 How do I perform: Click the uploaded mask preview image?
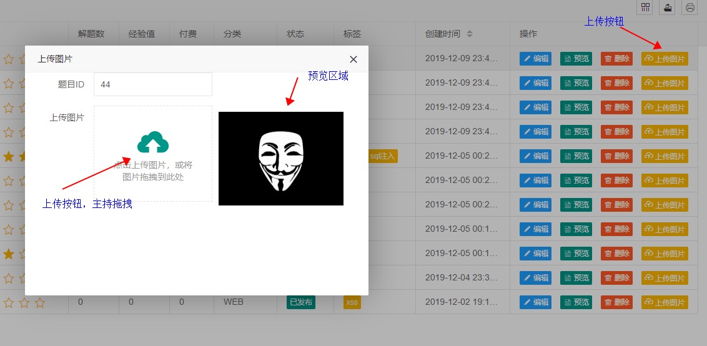coord(281,159)
